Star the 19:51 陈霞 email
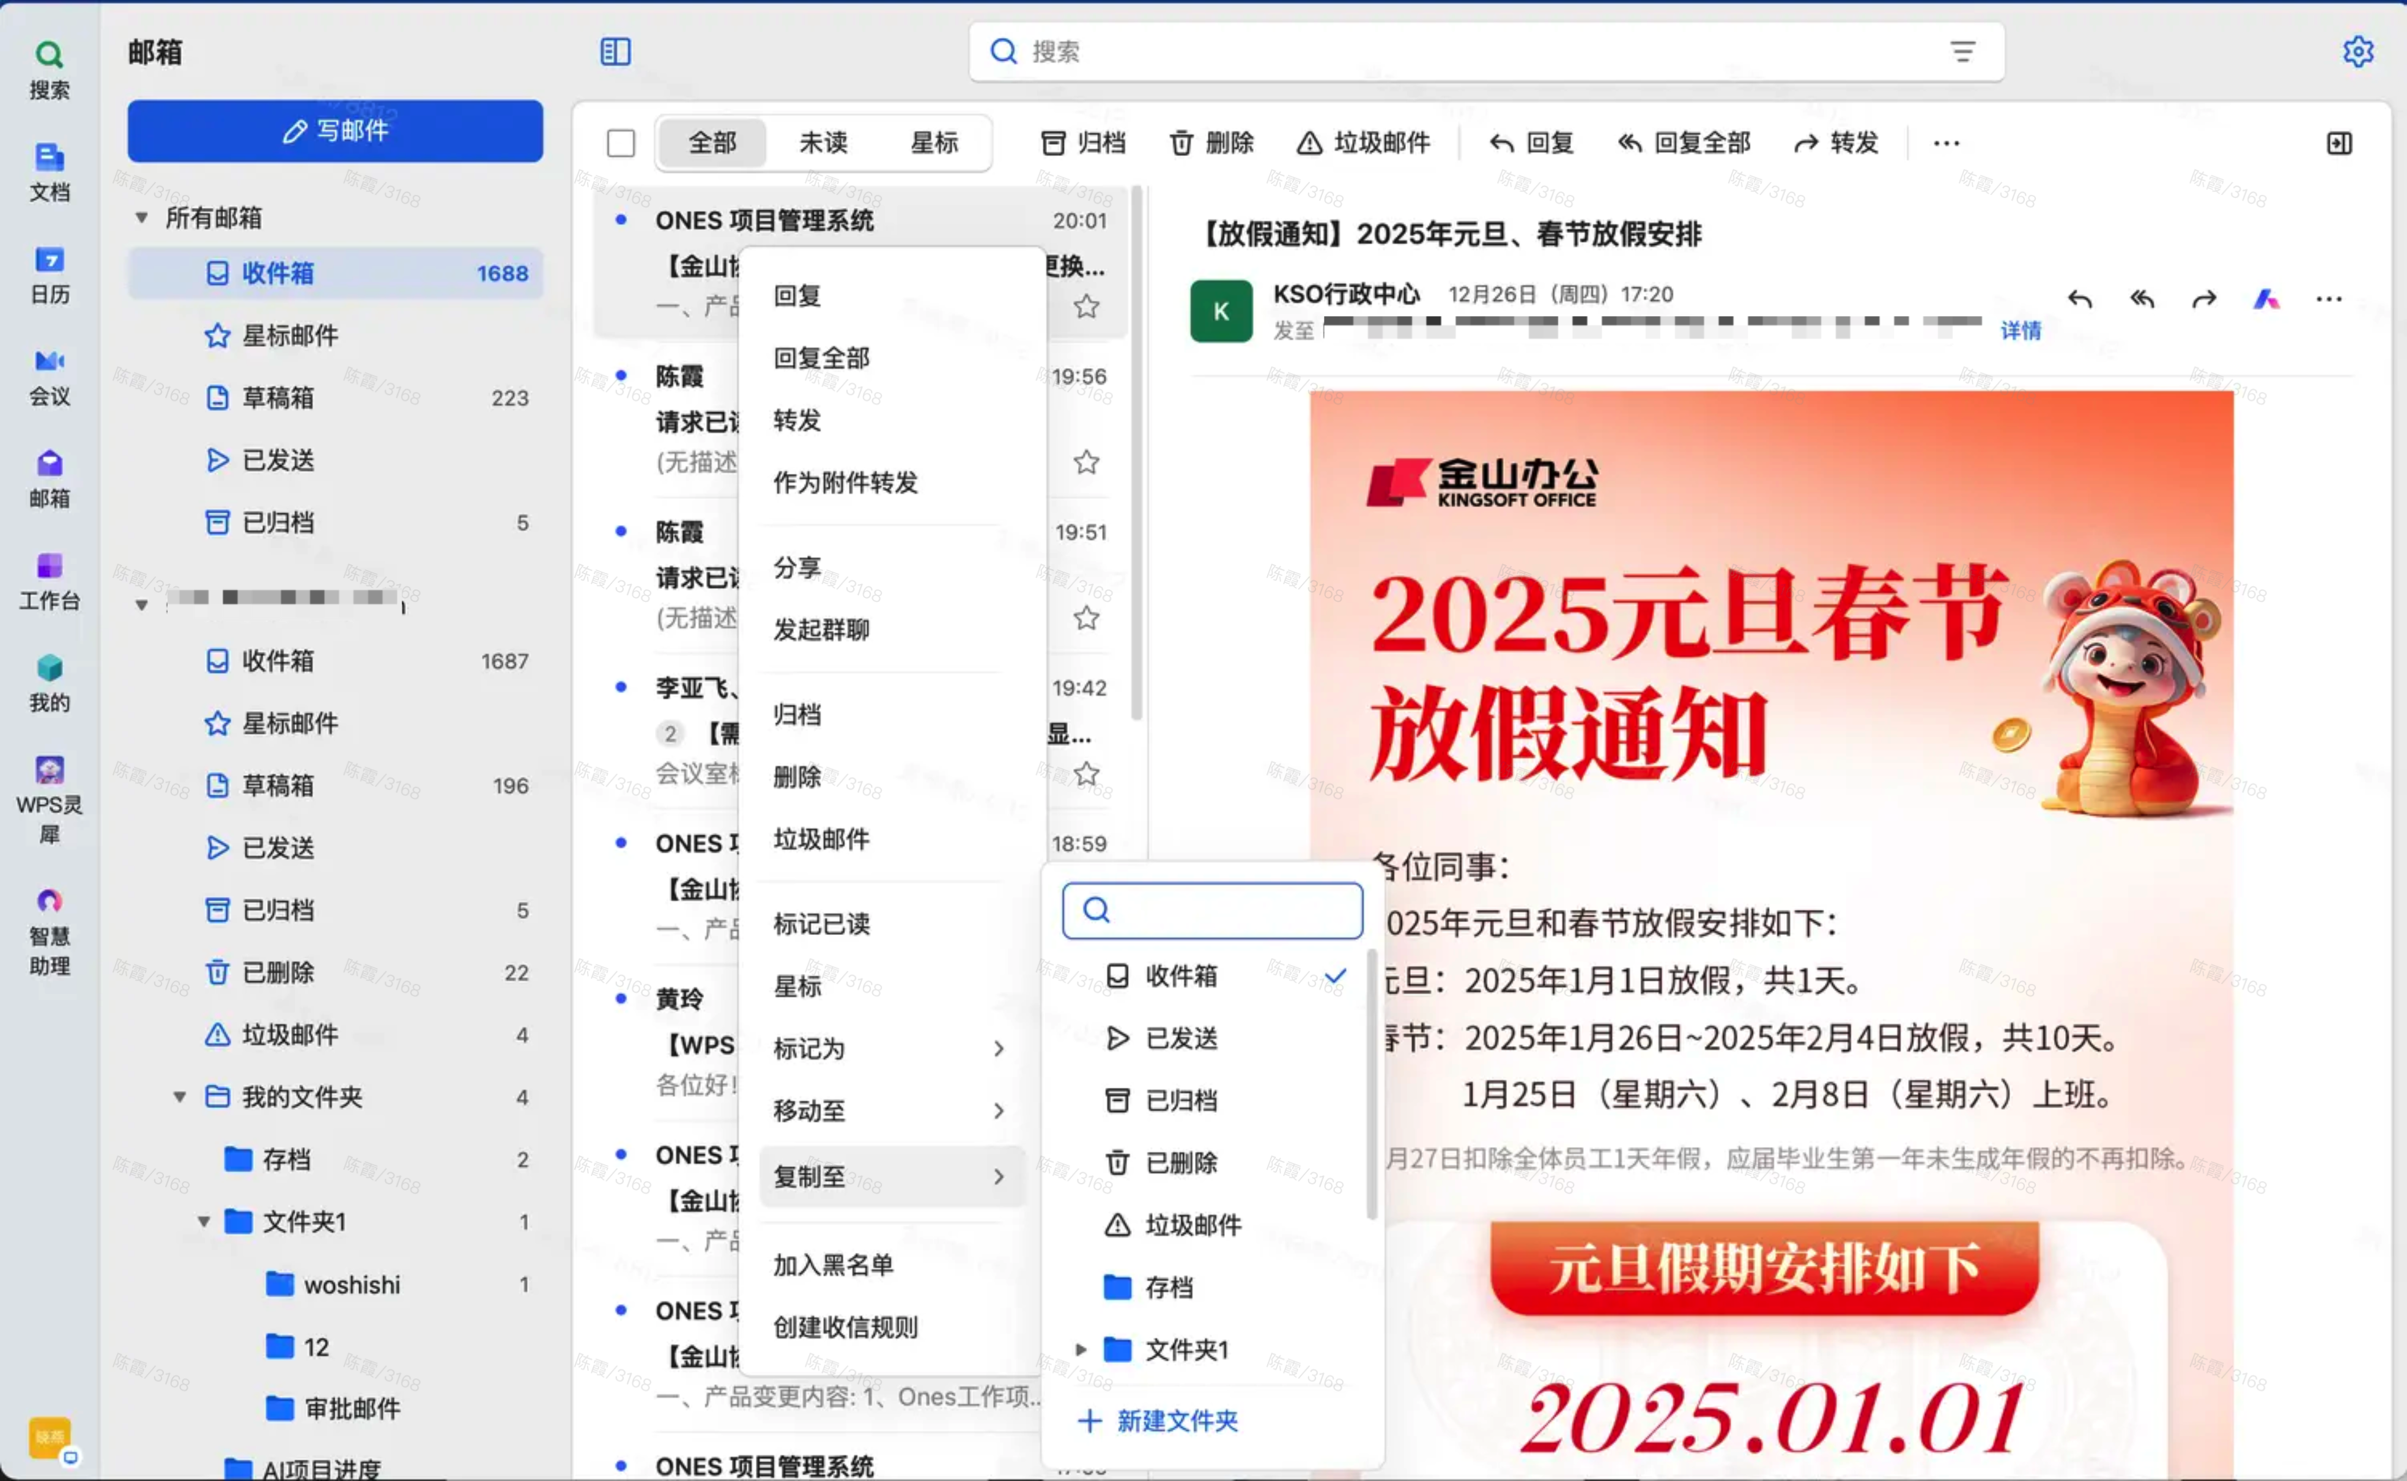Image resolution: width=2407 pixels, height=1481 pixels. 1087,618
